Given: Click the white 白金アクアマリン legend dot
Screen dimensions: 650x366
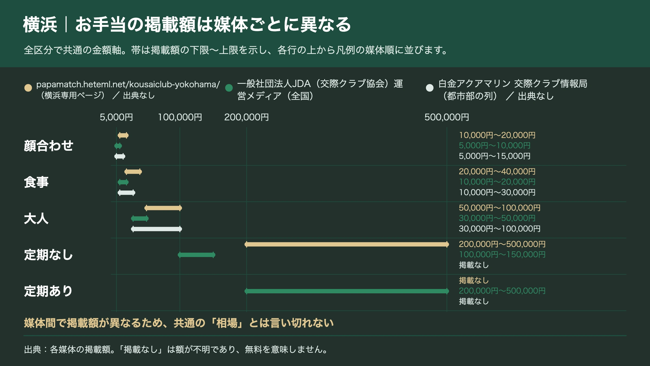Looking at the screenshot, I should click(x=430, y=88).
